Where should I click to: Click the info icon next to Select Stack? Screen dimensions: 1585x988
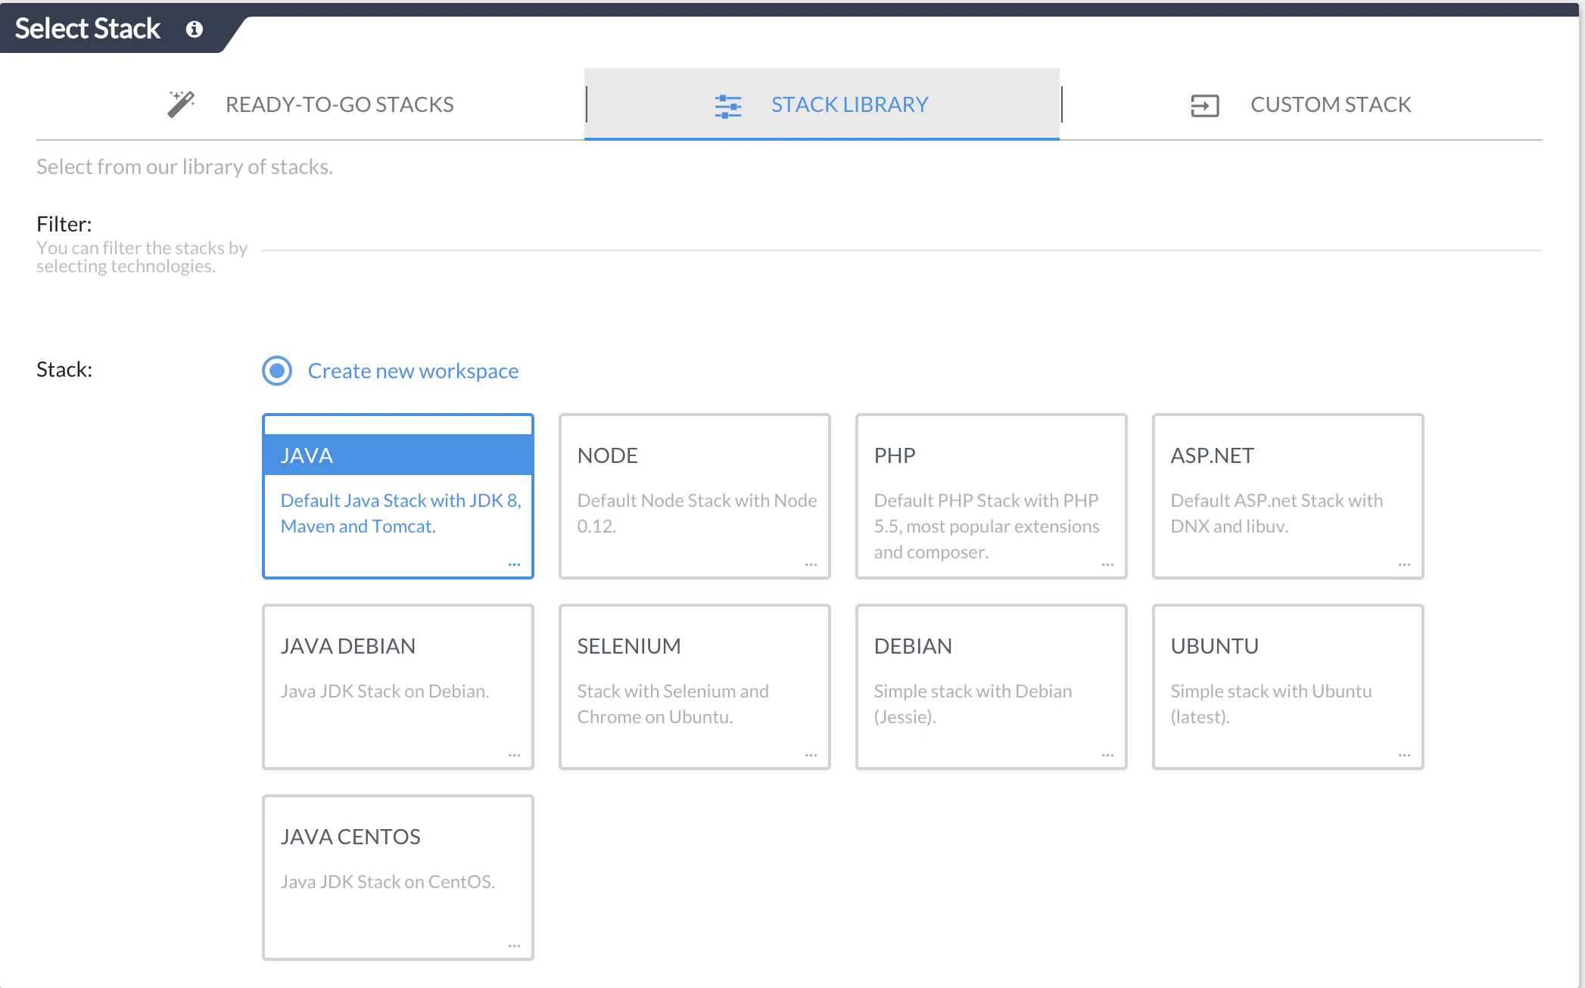pyautogui.click(x=195, y=29)
